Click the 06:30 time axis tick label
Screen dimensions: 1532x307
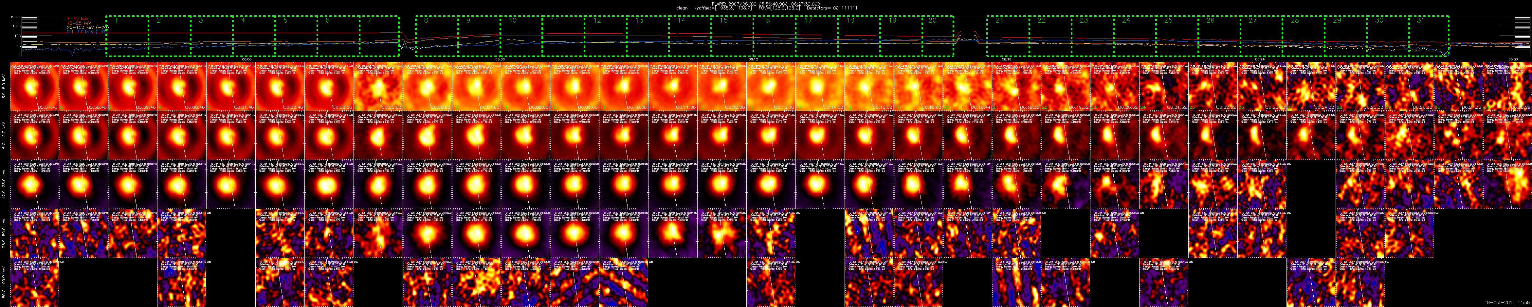click(1513, 59)
